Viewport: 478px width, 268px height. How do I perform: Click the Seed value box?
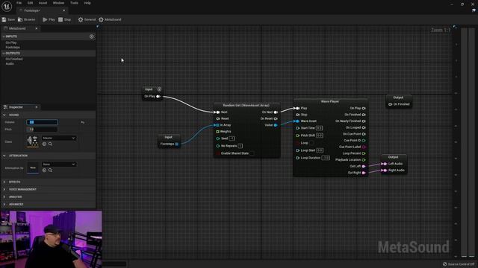click(232, 138)
